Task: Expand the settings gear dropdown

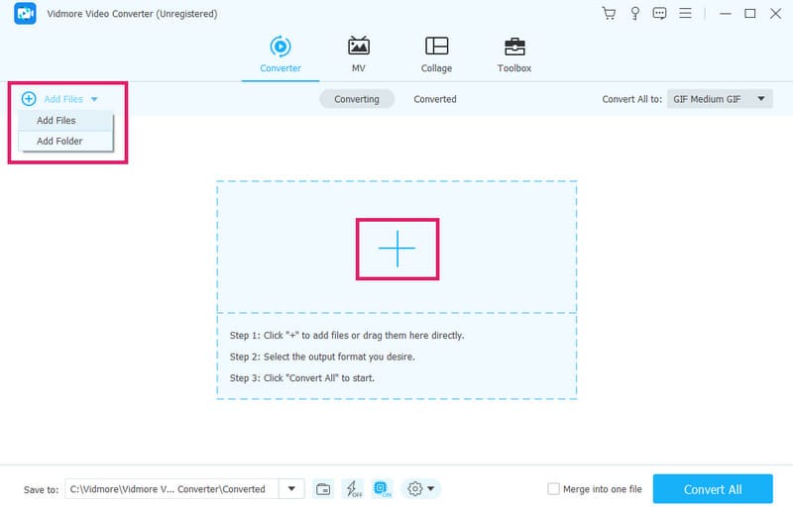Action: tap(421, 489)
